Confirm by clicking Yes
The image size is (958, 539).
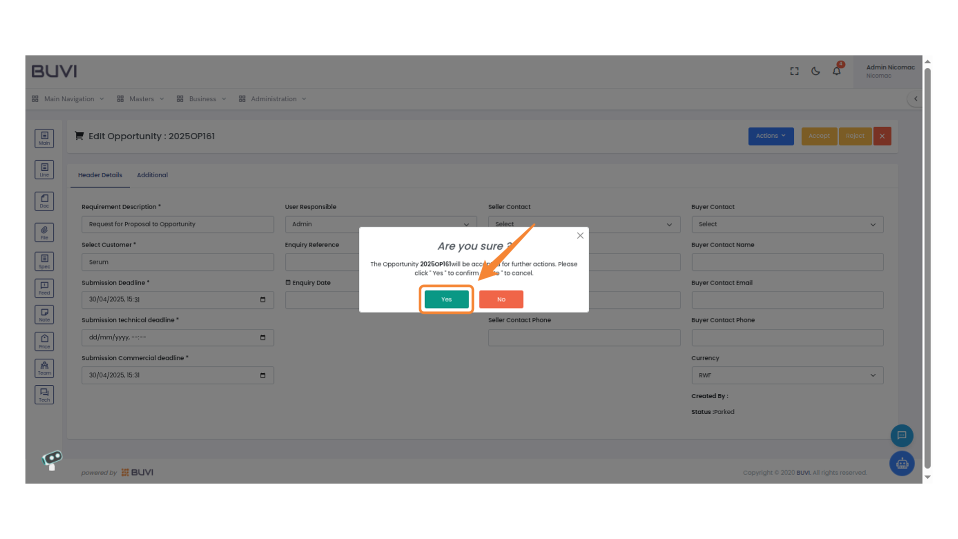coord(446,299)
